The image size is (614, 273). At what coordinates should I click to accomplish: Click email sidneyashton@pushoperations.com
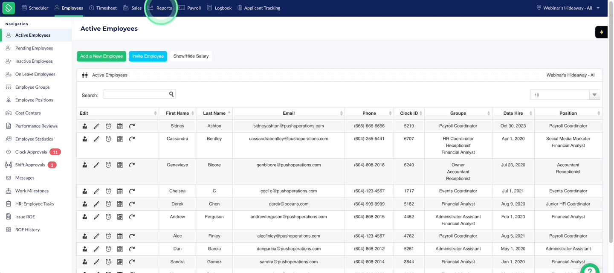pos(289,126)
